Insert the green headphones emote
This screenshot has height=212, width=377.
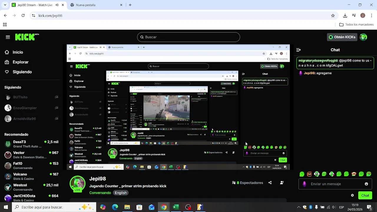(317, 174)
